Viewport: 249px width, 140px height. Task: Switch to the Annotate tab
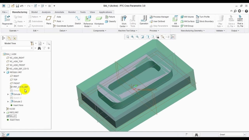pos(59,12)
